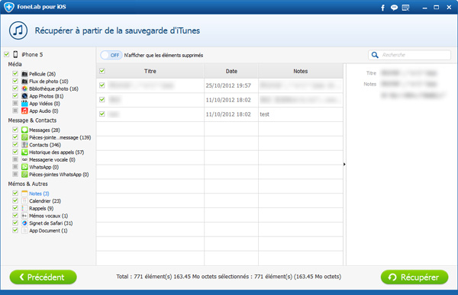Uncheck the Notes (3) checkbox
This screenshot has height=295, width=458.
[15, 193]
